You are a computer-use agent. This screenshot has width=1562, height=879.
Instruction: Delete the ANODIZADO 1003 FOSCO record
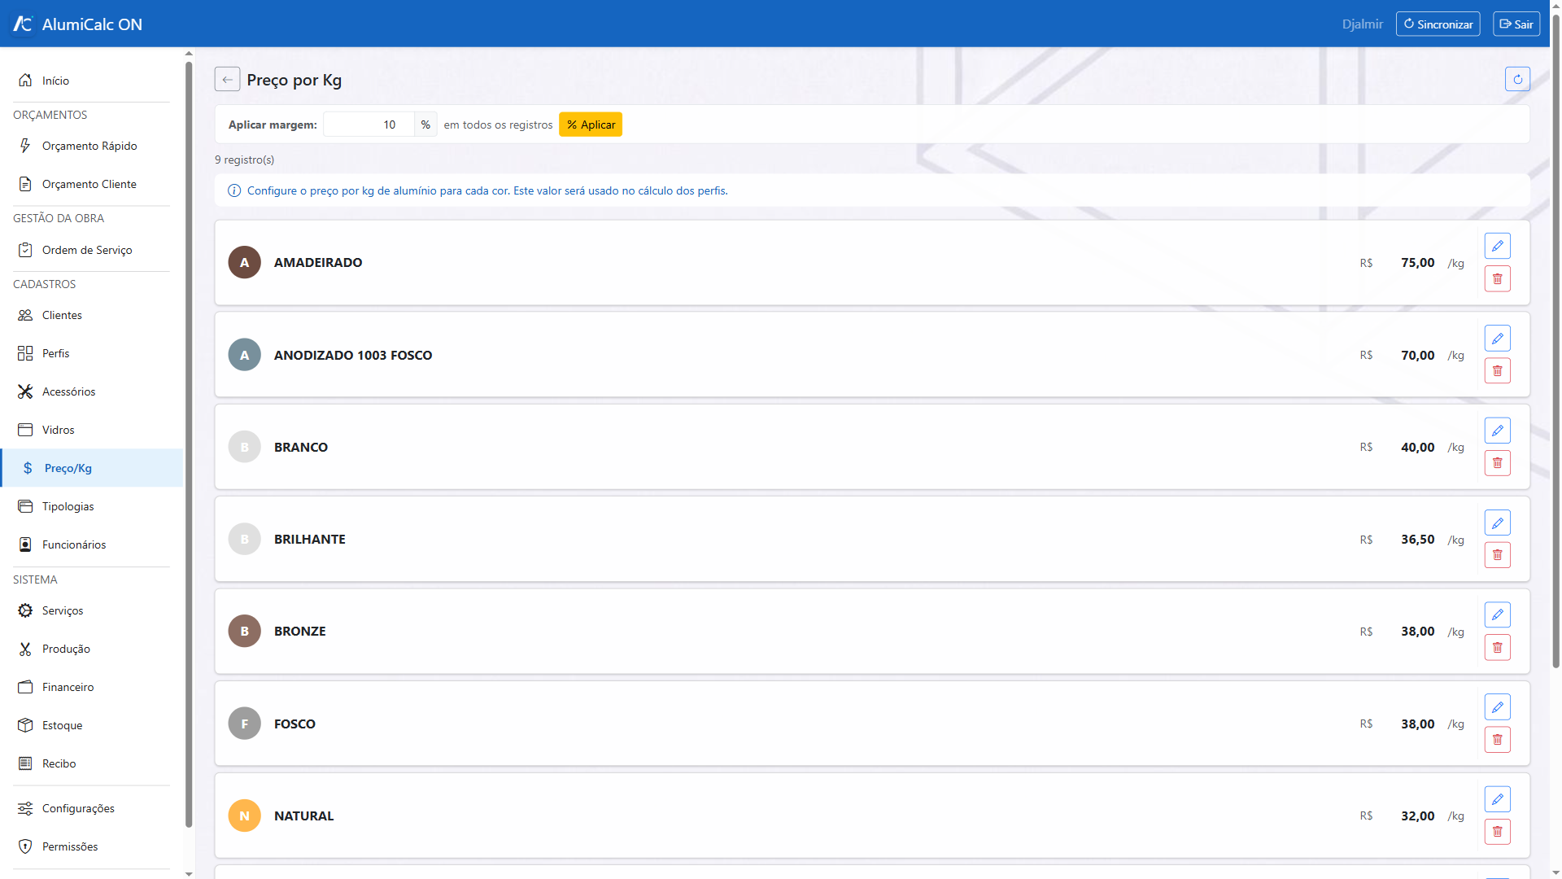tap(1497, 371)
